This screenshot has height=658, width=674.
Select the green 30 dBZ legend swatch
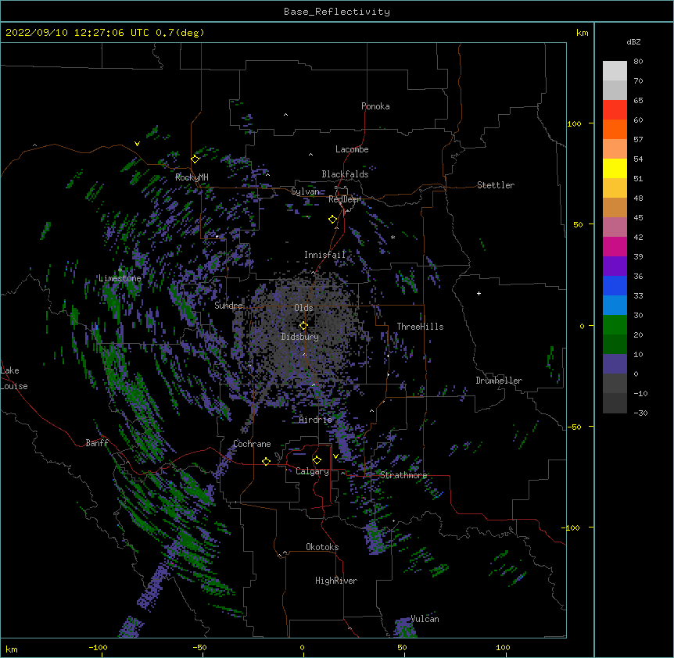tap(615, 325)
